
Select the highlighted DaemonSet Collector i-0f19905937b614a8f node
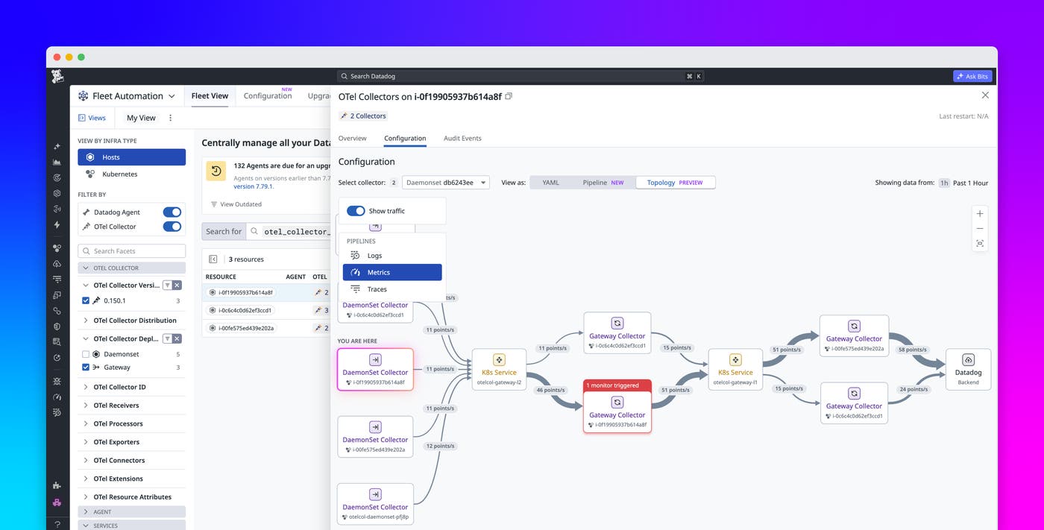point(375,369)
